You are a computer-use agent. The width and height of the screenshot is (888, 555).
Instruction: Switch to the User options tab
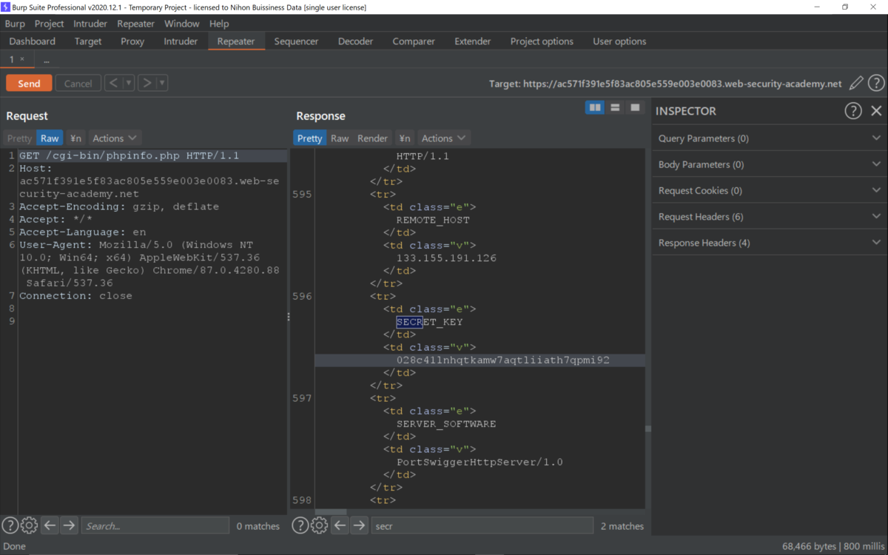pos(619,41)
